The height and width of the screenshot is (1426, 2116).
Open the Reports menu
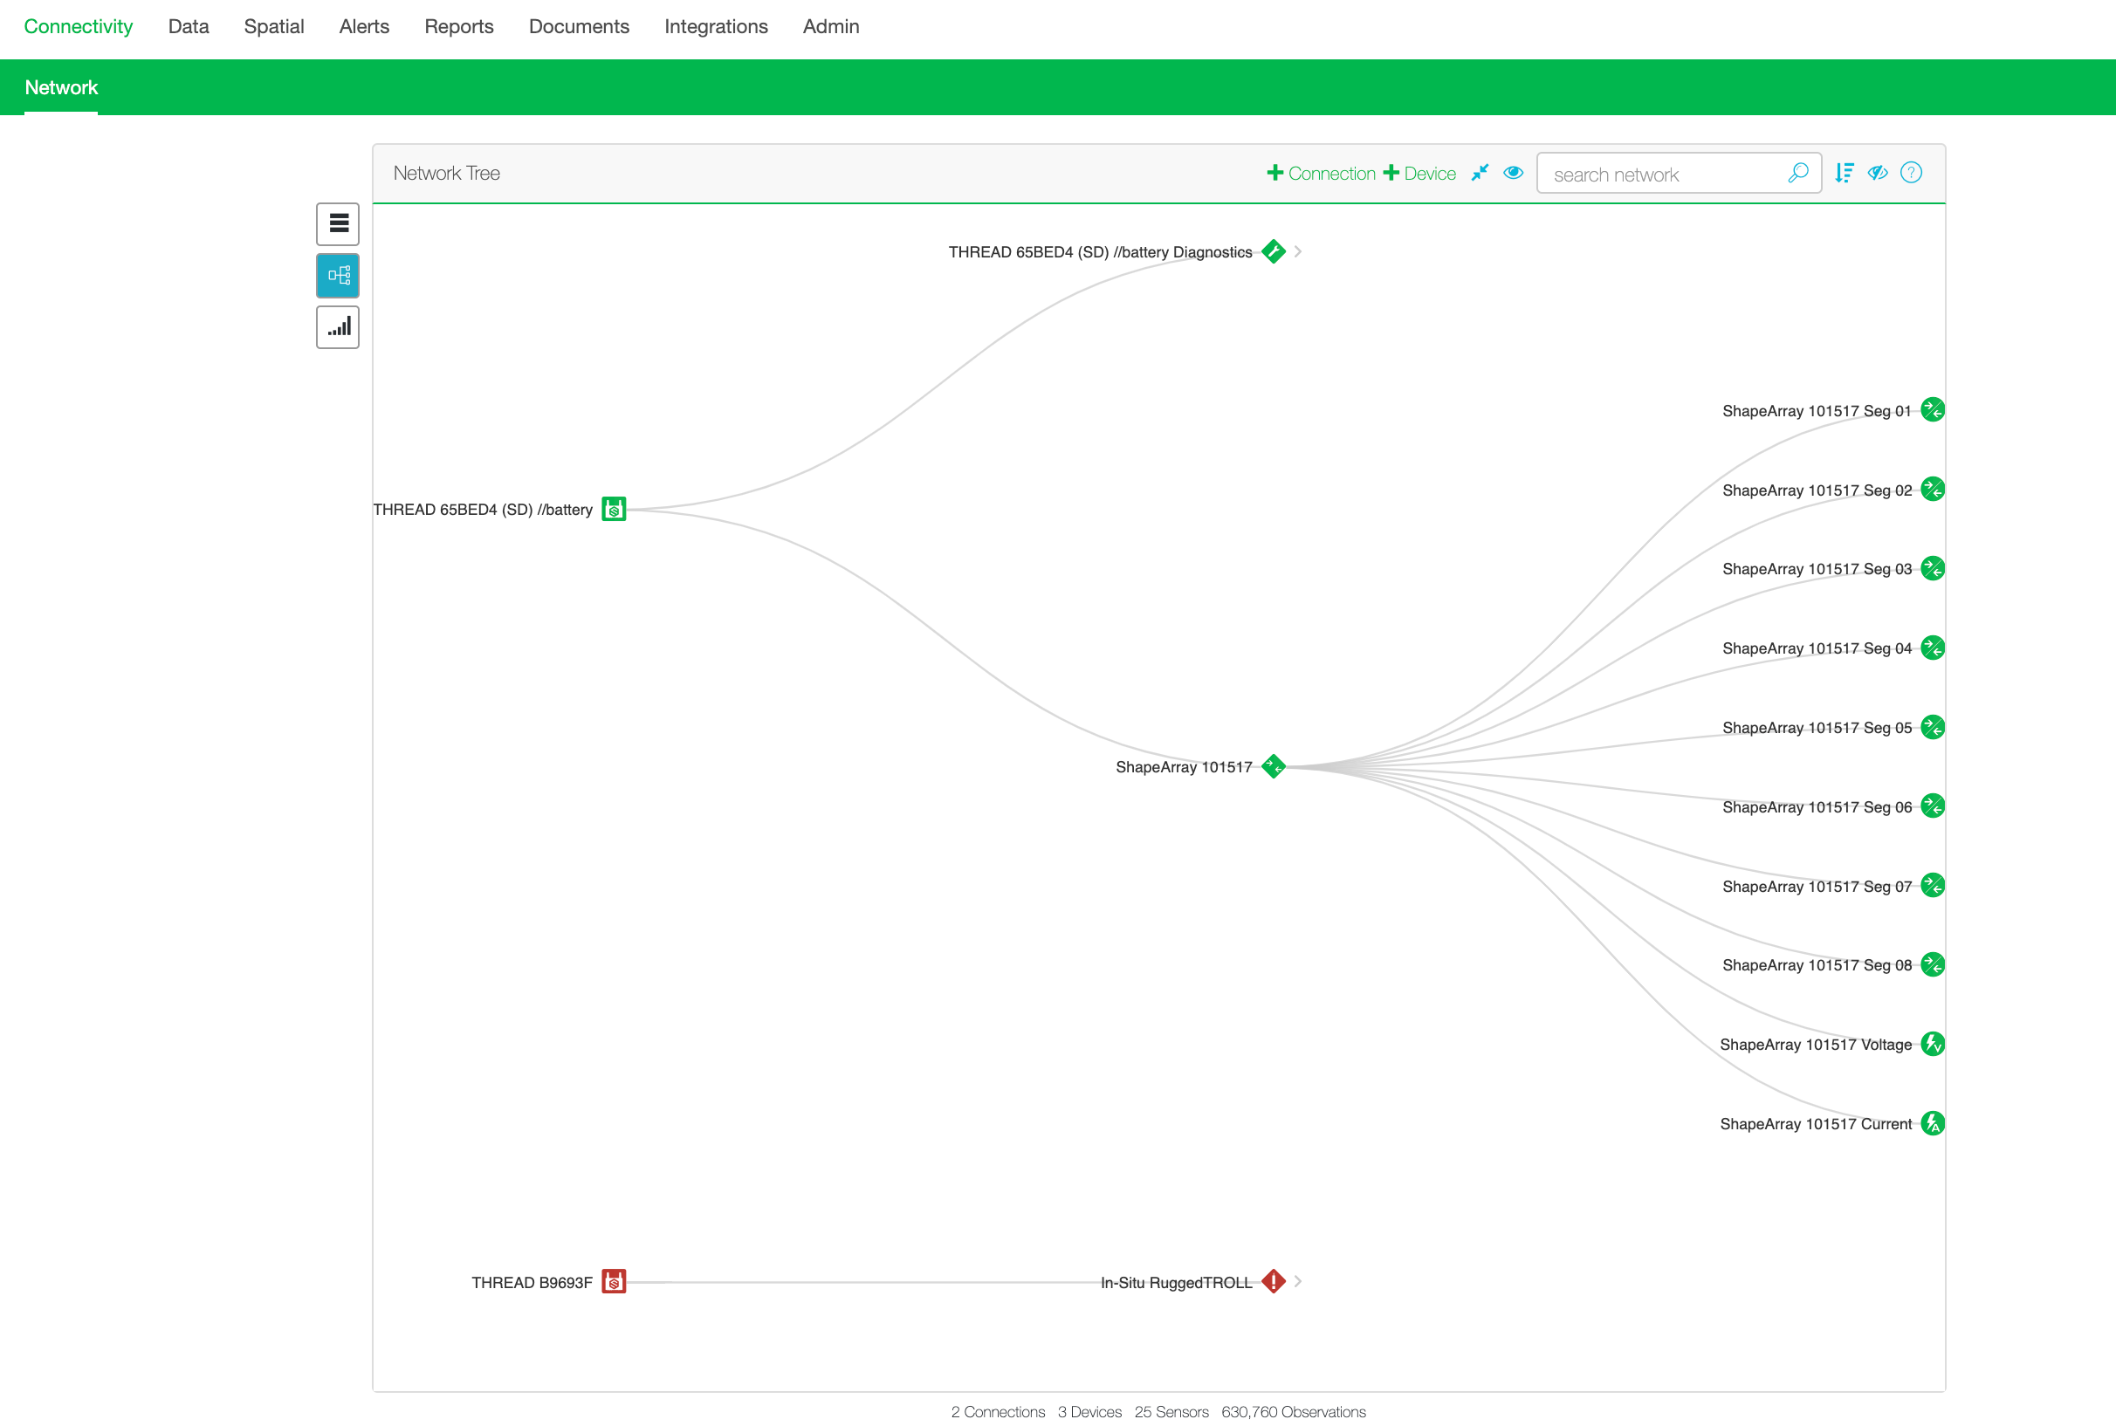tap(458, 26)
